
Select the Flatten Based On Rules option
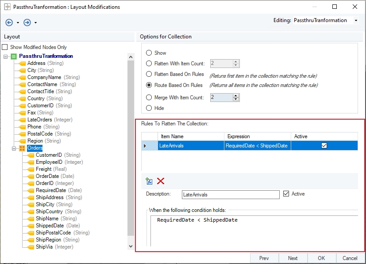click(x=149, y=74)
